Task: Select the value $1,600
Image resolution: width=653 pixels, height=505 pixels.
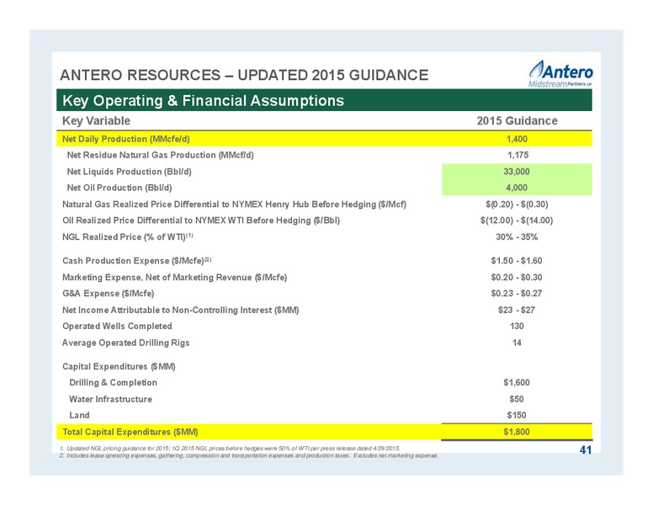Action: tap(517, 382)
